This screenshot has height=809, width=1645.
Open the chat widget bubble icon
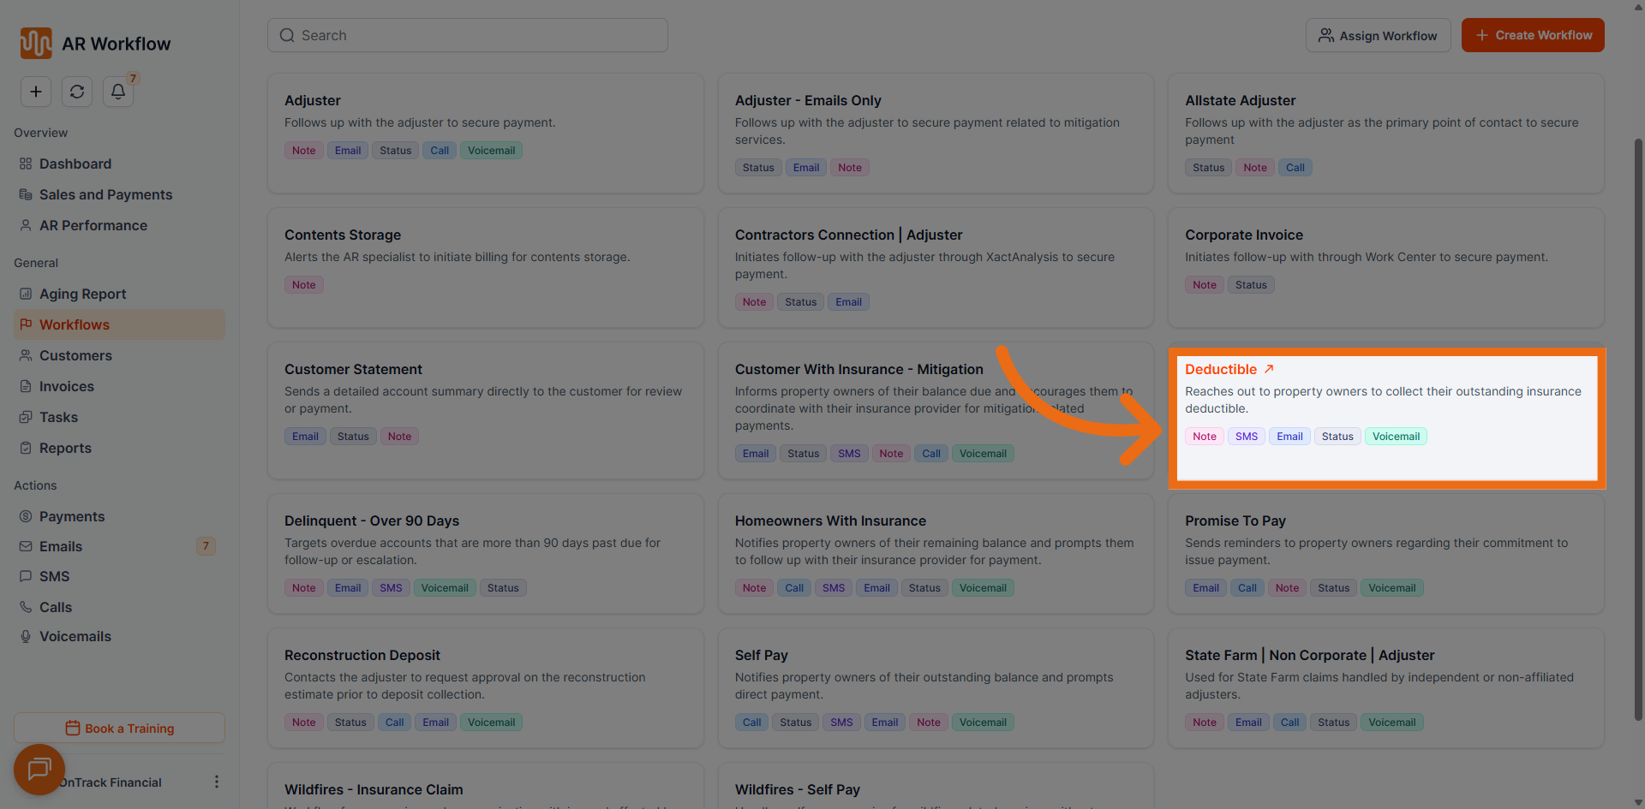39,769
